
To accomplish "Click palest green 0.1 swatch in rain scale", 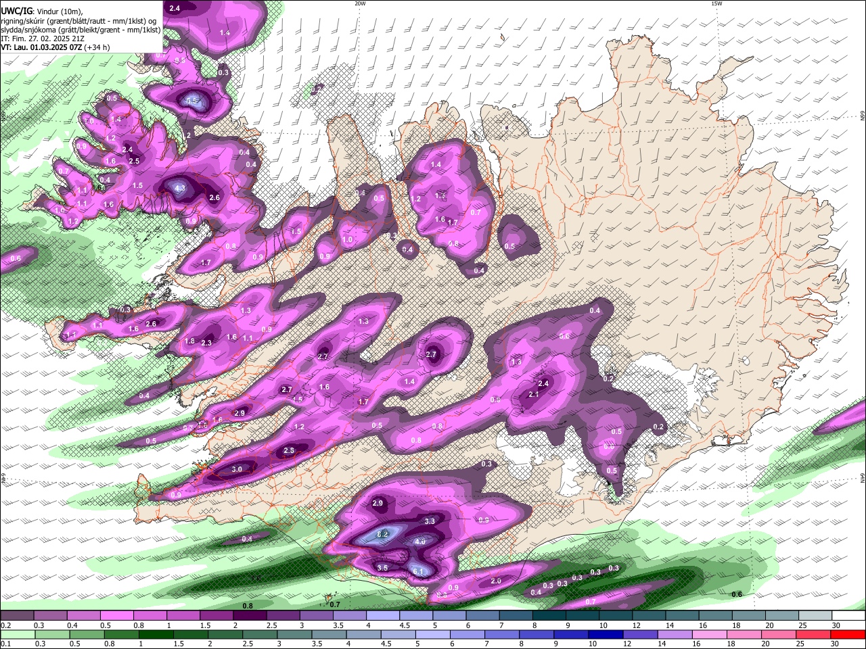I will 18,634.
